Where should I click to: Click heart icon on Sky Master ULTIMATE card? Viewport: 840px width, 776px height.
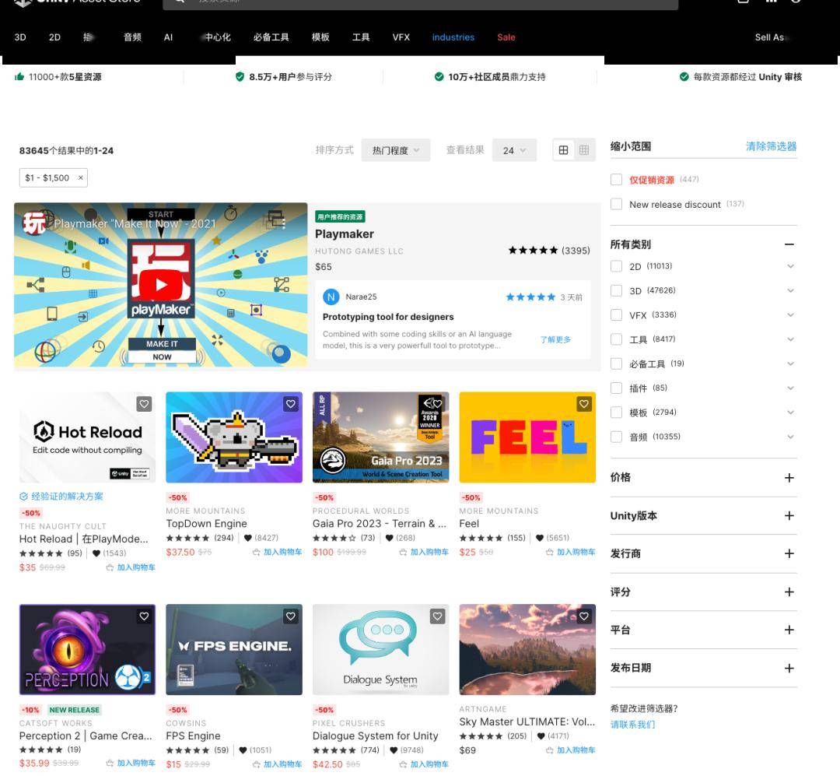click(x=584, y=616)
